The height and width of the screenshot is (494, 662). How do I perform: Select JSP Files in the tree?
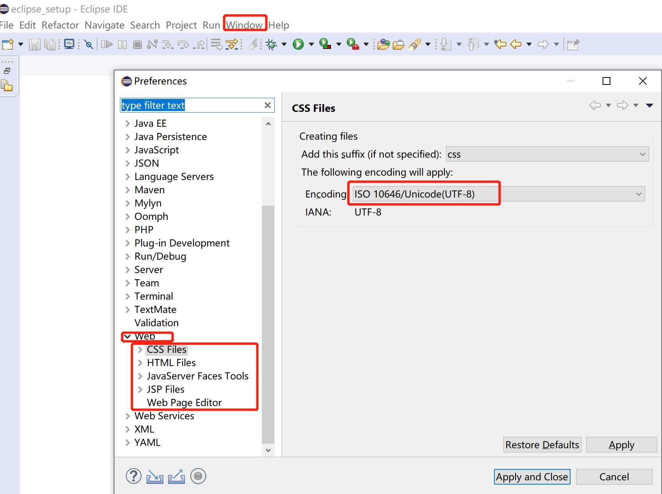(x=166, y=390)
